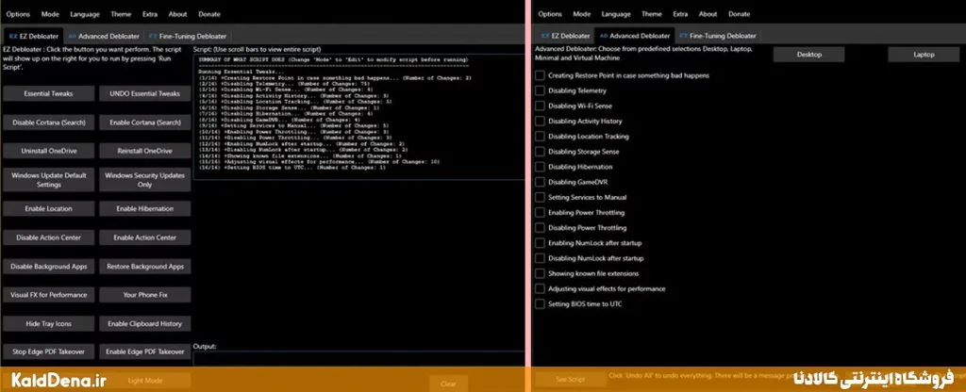The height and width of the screenshot is (392, 966).
Task: Click the Essential Tweaks button
Action: coord(49,93)
